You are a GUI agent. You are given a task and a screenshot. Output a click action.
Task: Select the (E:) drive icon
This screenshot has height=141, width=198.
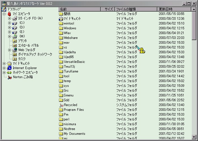pos(15,32)
